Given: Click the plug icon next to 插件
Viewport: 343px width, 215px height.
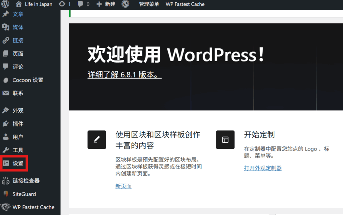Looking at the screenshot, I should pyautogui.click(x=6, y=124).
